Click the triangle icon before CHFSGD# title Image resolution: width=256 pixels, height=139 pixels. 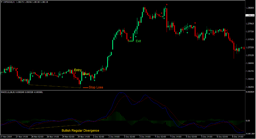1,2
